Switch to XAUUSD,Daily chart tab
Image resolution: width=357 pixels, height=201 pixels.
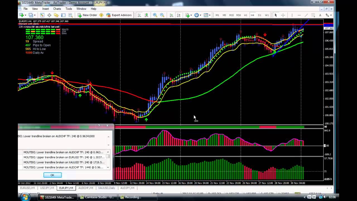point(106,188)
